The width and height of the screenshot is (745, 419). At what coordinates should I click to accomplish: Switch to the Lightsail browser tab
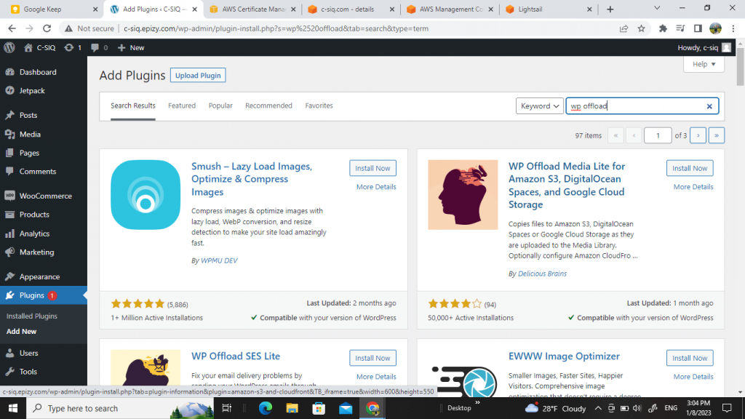pos(549,9)
